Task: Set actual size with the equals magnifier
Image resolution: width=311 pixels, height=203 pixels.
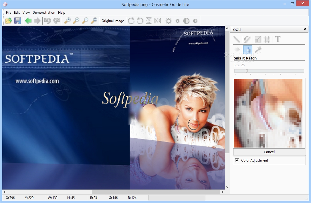Action: coord(85,21)
